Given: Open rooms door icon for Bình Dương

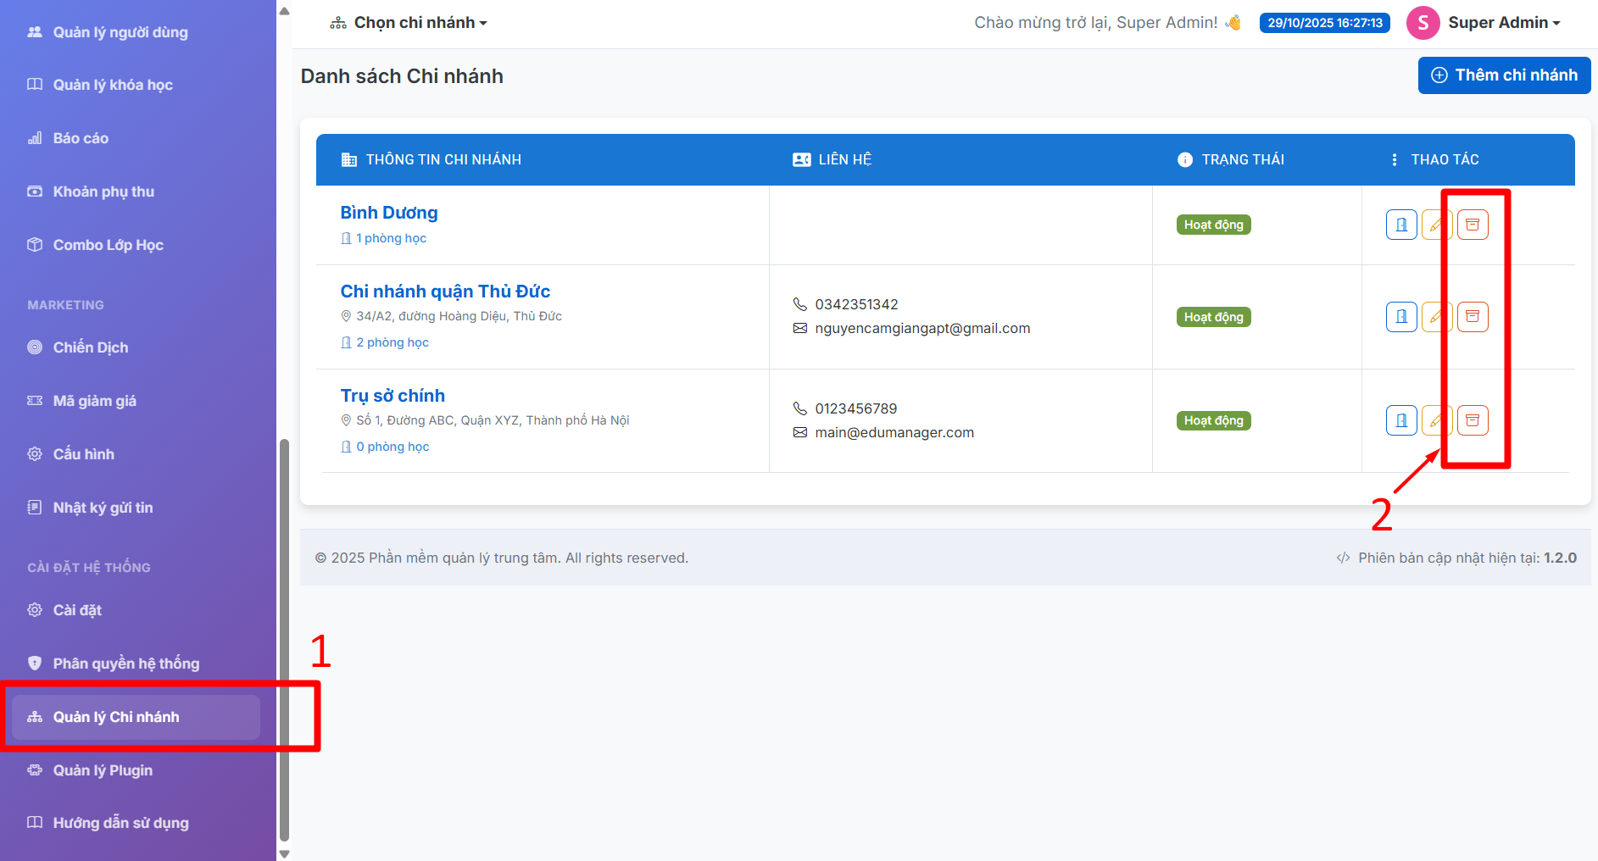Looking at the screenshot, I should coord(1401,225).
